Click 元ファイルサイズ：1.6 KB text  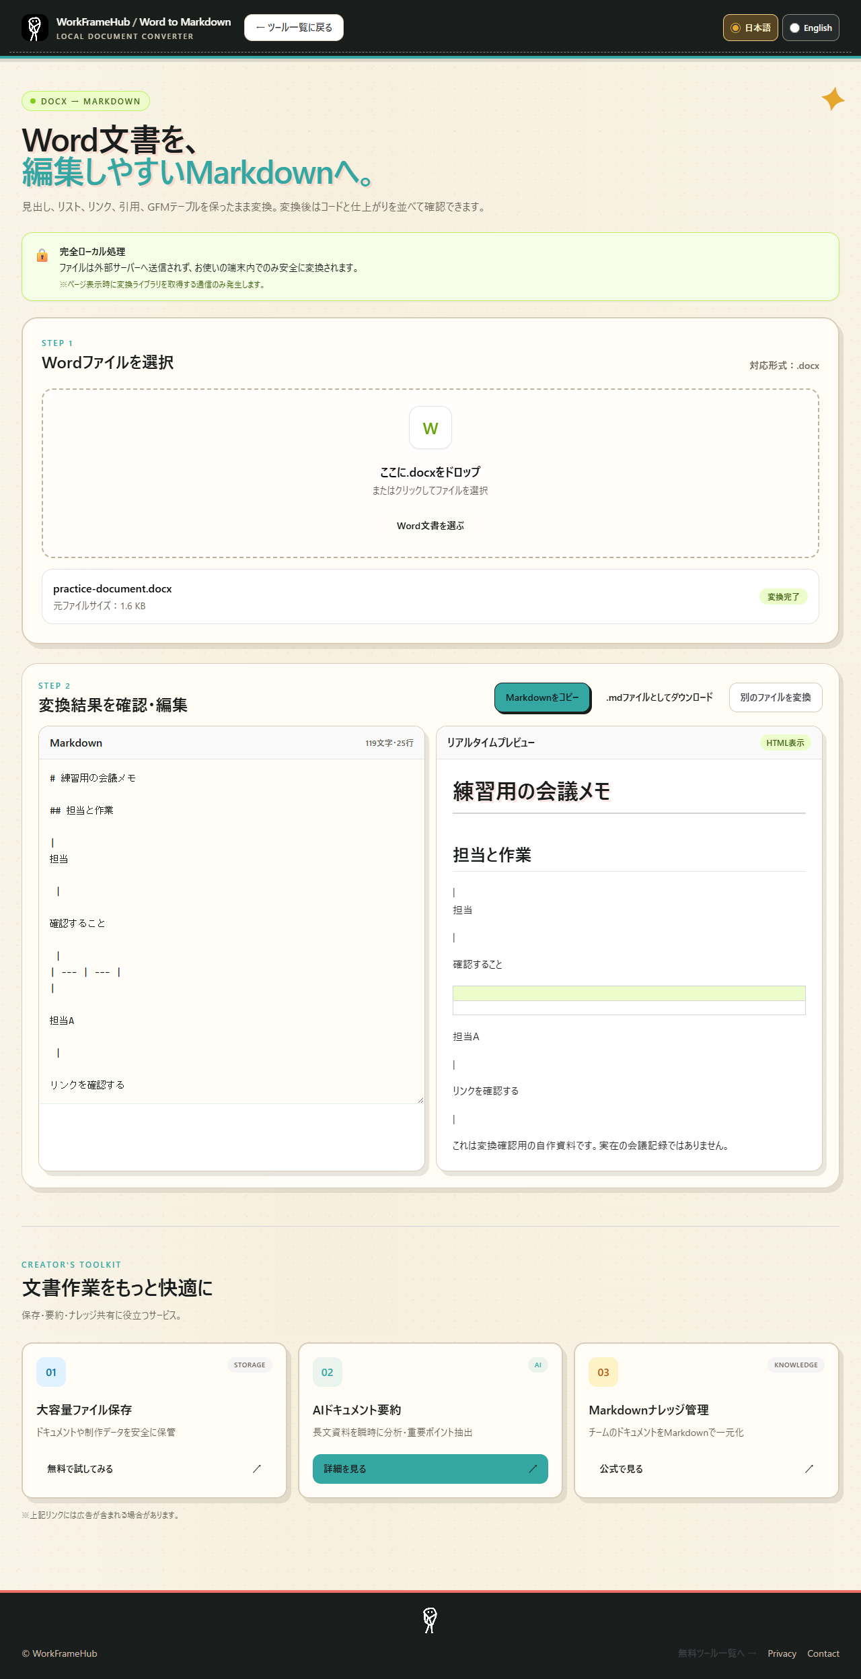100,606
